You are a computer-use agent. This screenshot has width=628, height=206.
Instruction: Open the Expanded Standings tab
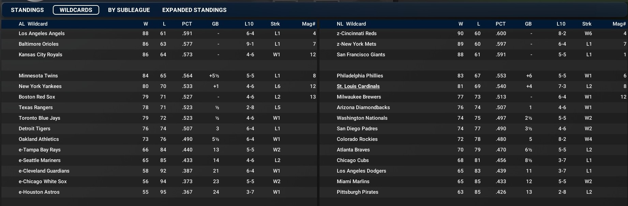click(x=194, y=10)
